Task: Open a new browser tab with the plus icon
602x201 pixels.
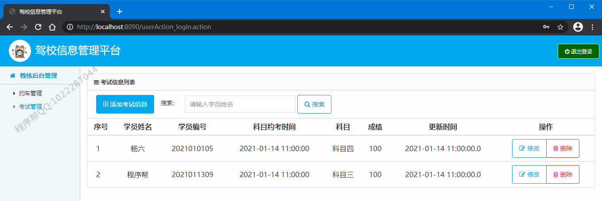Action: click(119, 11)
